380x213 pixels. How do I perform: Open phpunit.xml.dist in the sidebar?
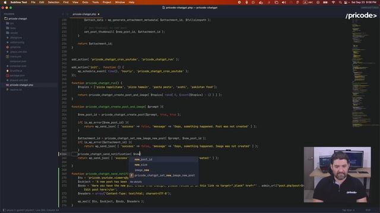tap(18, 80)
